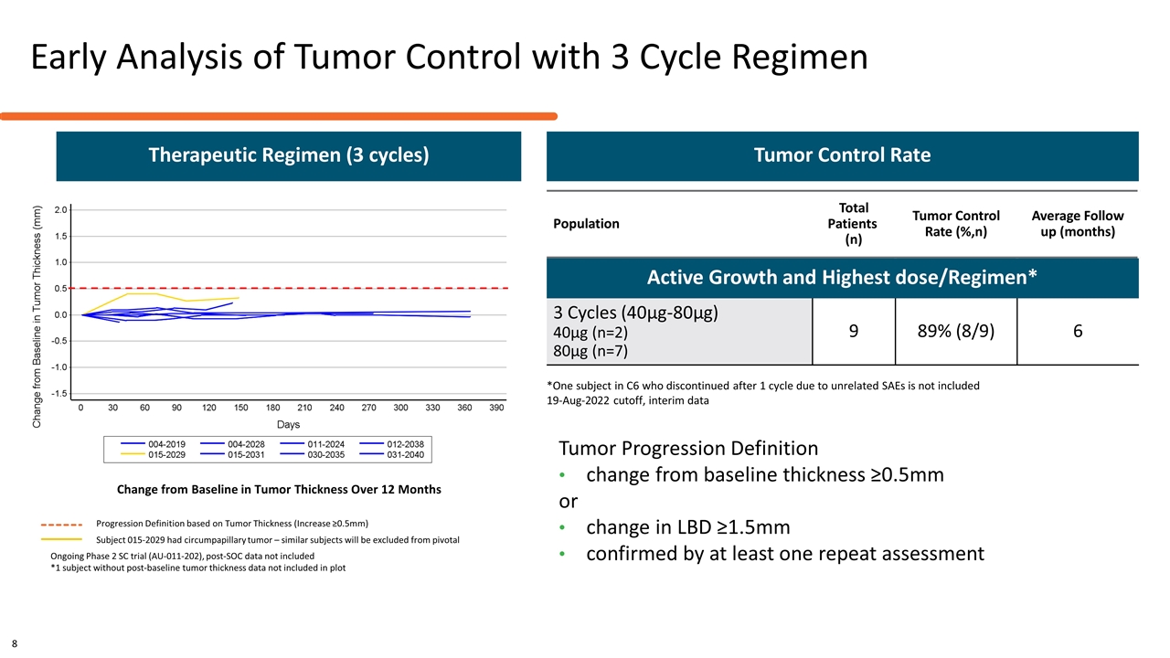The height and width of the screenshot is (658, 1170).
Task: Click the 'Total Patients (n)' column header
Action: (x=852, y=224)
